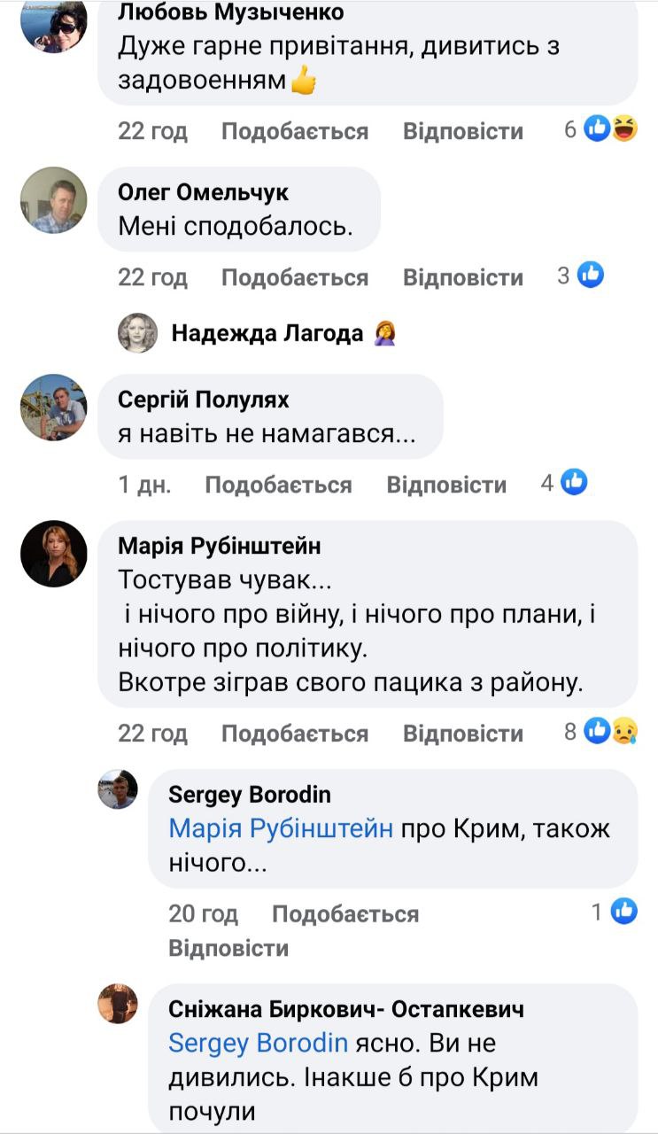Open like reactions on Сергій Полулях's comment
658x1134 pixels.
575,483
